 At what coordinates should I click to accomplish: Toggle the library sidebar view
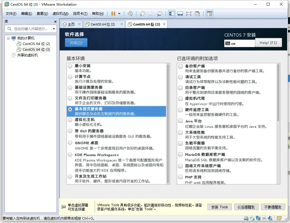pyautogui.click(x=172, y=13)
